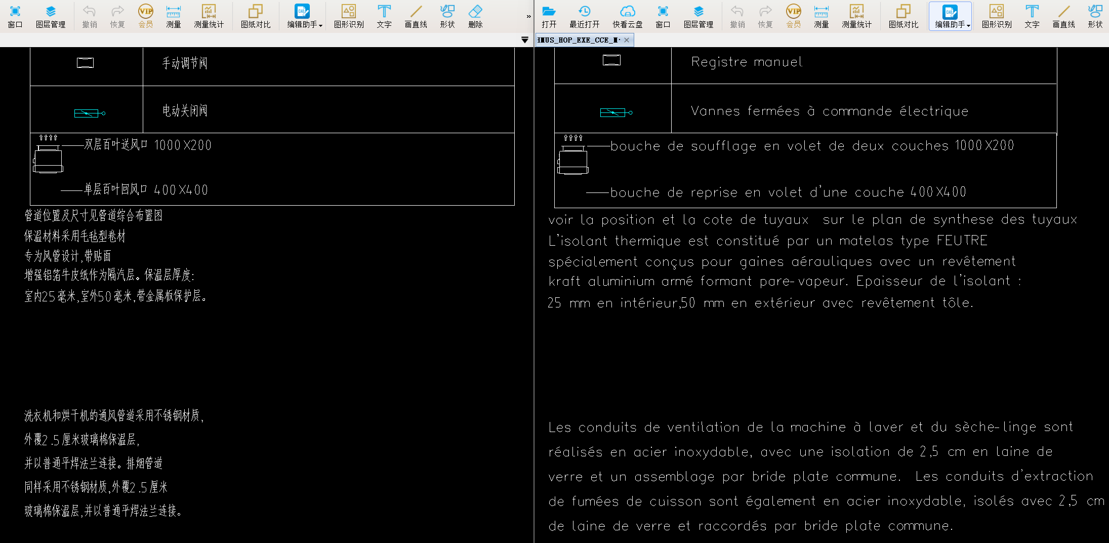Screen dimensions: 1109x543
Task: Click the 删除 eraser tool
Action: click(x=475, y=16)
